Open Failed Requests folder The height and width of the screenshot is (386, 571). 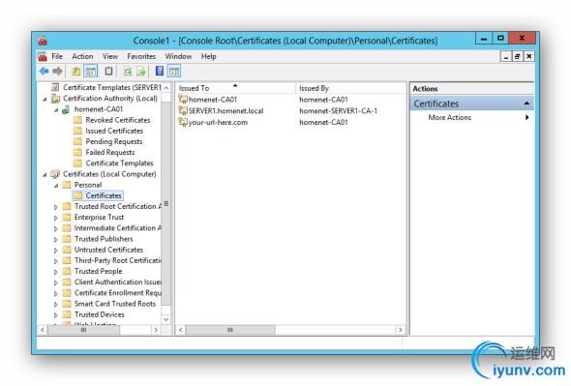coord(110,153)
